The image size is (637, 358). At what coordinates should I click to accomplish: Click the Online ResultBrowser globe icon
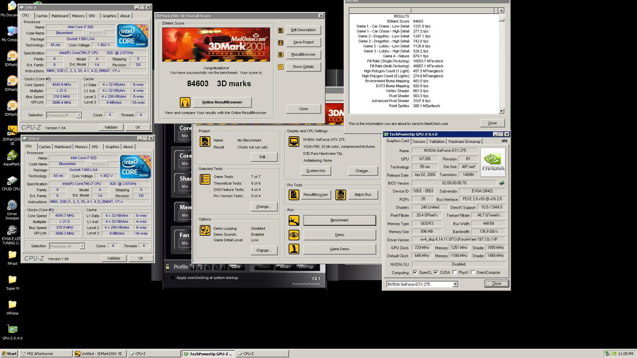pyautogui.click(x=185, y=102)
